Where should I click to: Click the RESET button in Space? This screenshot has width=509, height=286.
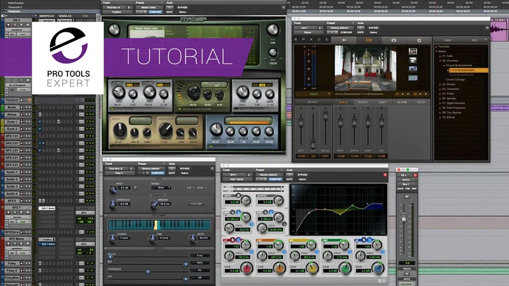pos(313,102)
